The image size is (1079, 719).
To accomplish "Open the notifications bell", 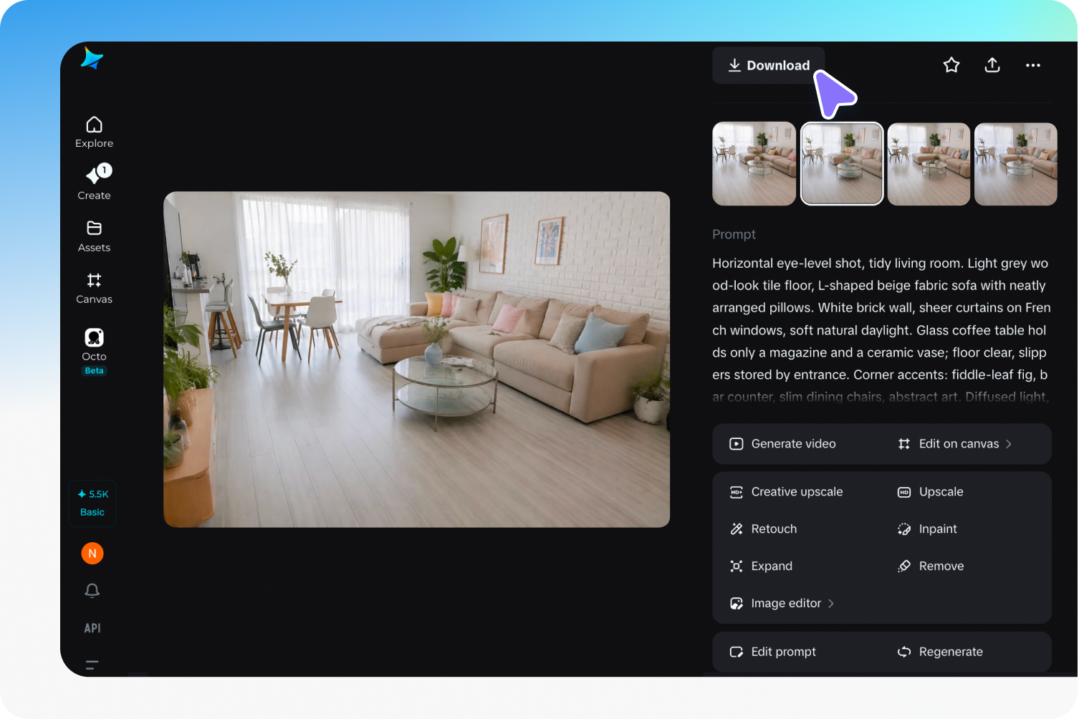I will click(x=92, y=591).
